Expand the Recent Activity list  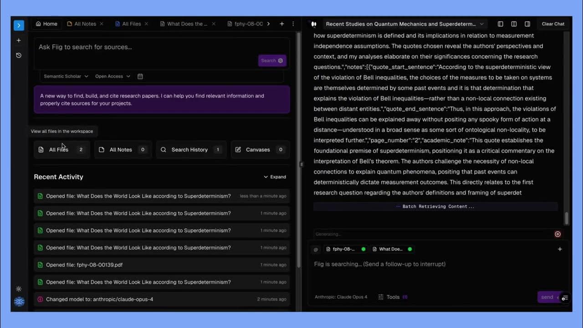275,177
